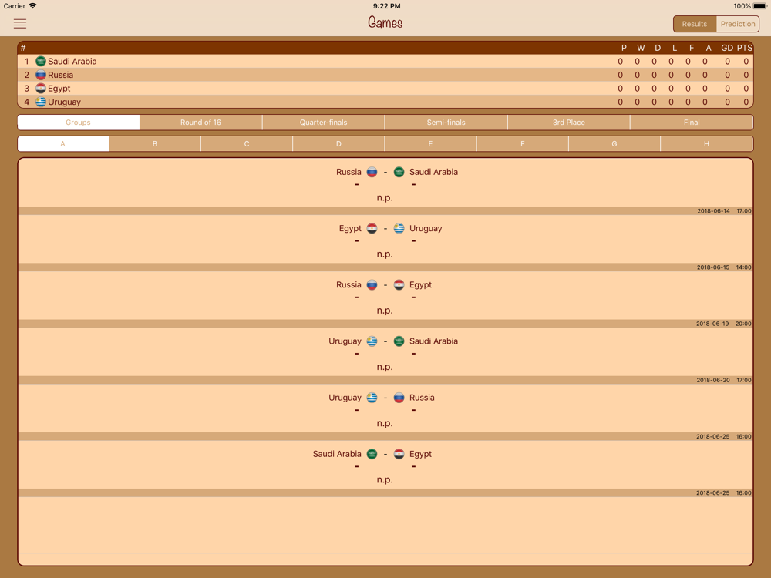The width and height of the screenshot is (771, 578).
Task: Select group C tab
Action: point(247,144)
